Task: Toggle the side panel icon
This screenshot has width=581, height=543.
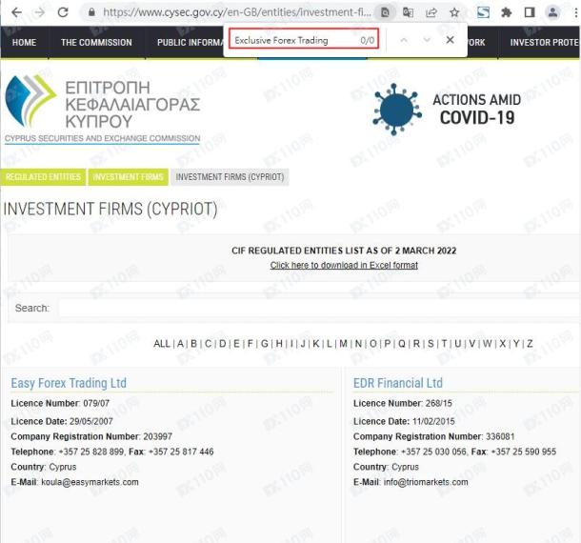Action: tap(530, 12)
